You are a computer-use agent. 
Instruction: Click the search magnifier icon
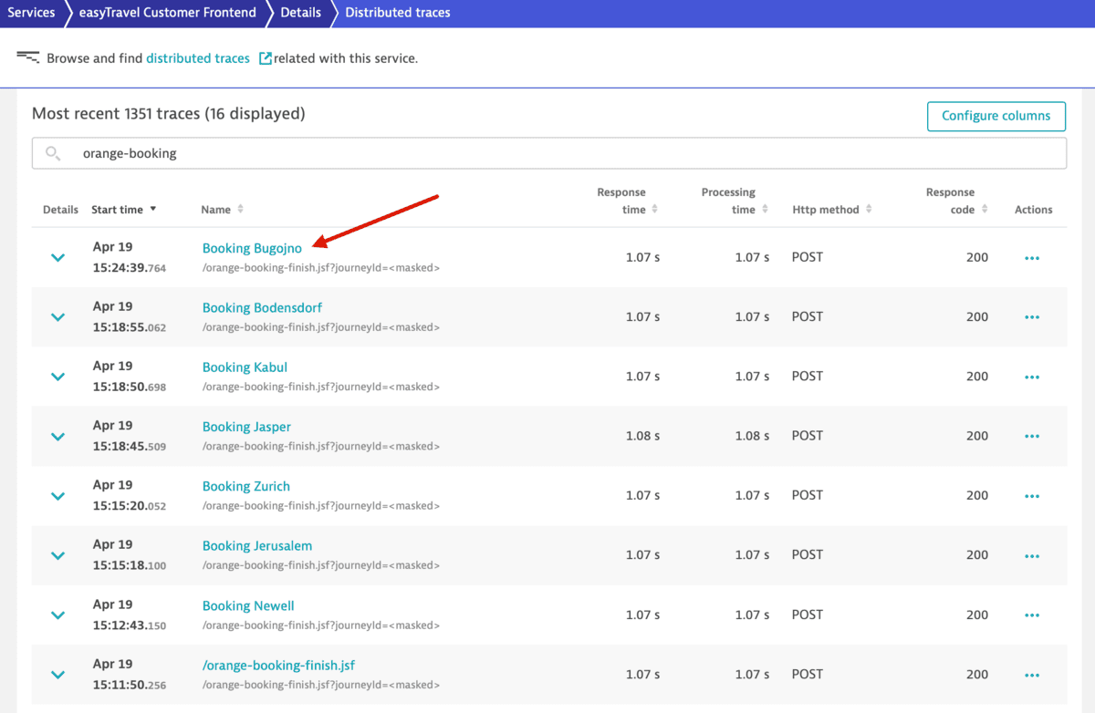[x=52, y=152]
